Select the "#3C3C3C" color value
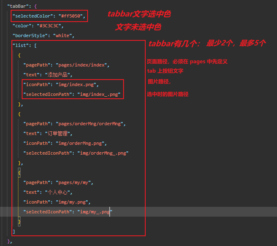Screen dimensions: 277x246 pyautogui.click(x=49, y=26)
